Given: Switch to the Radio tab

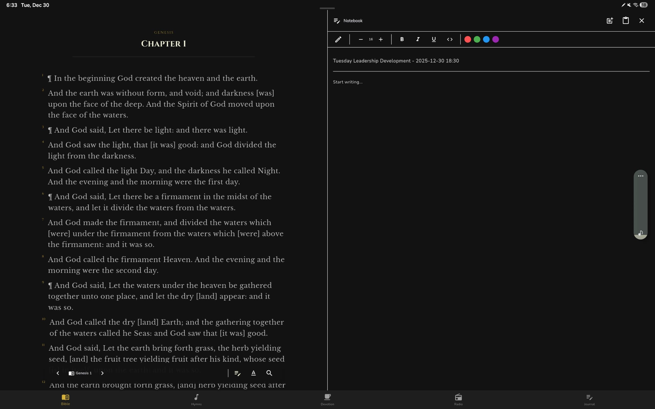Looking at the screenshot, I should (x=458, y=400).
